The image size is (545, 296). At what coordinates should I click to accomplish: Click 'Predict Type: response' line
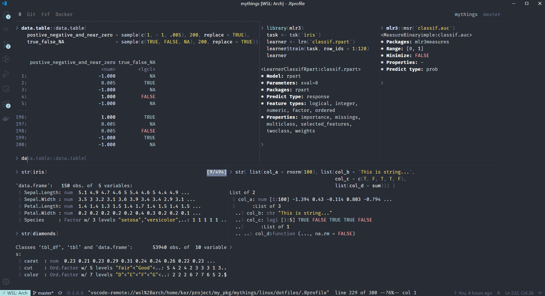(295, 96)
